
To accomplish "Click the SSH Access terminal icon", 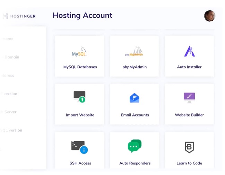I will (x=79, y=147).
